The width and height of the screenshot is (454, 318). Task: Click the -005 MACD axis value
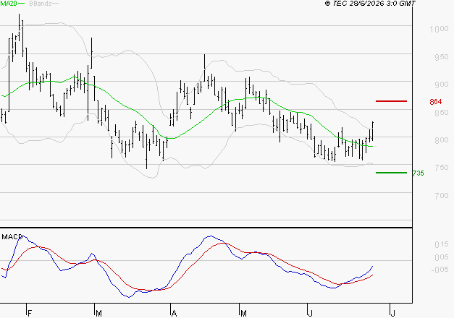pos(440,270)
